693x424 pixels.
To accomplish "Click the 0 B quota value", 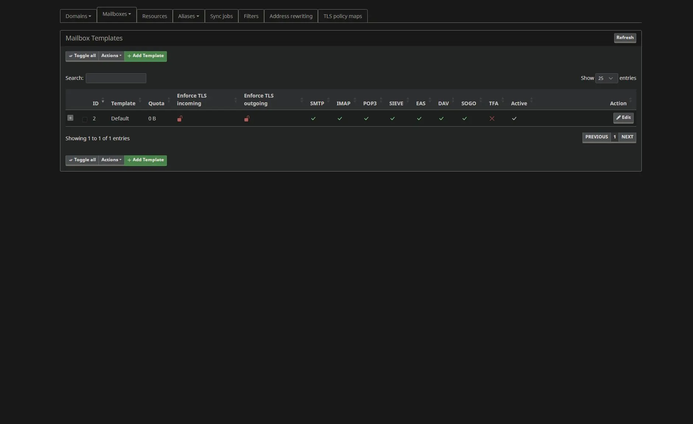I will 152,119.
